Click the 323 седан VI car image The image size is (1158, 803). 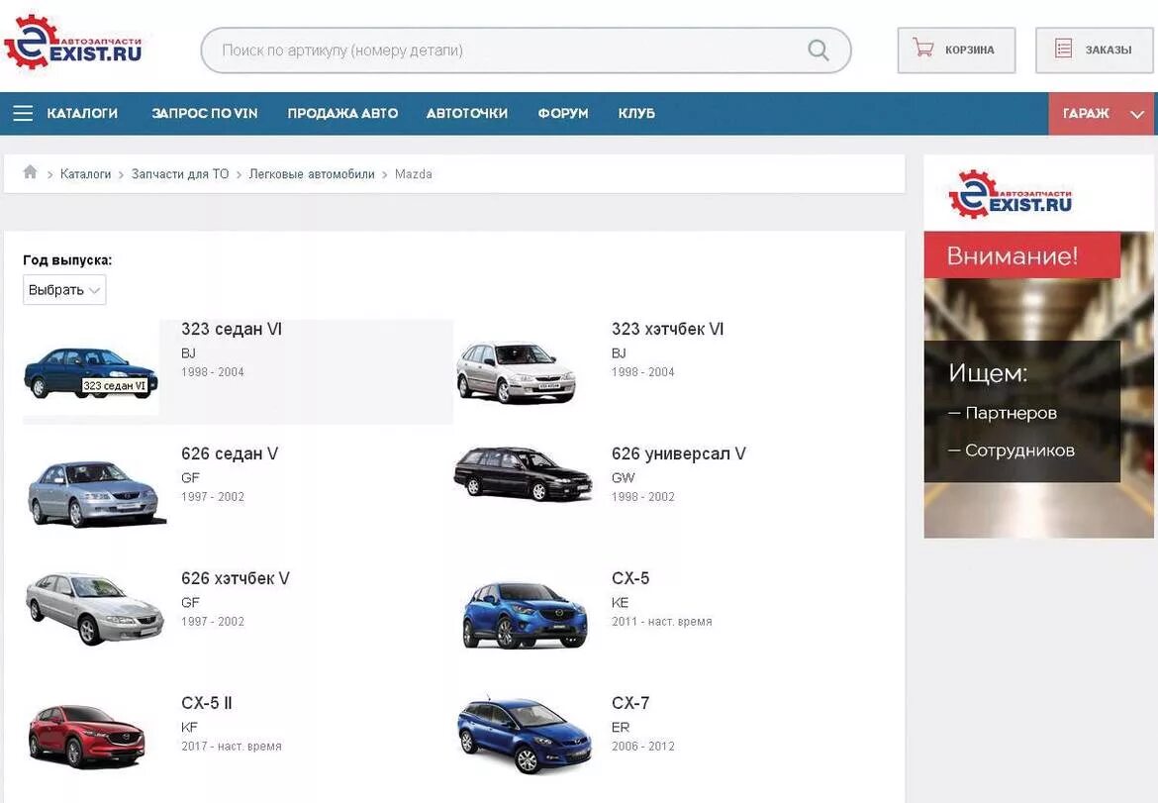(x=91, y=372)
